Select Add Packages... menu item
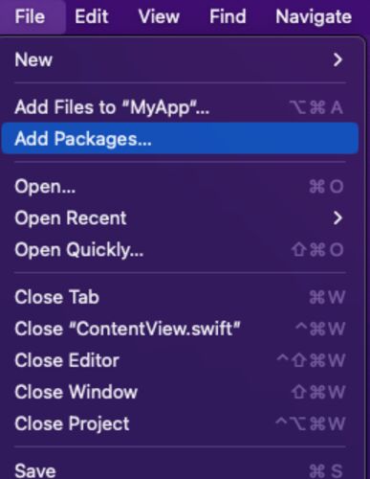The height and width of the screenshot is (479, 370). [180, 139]
